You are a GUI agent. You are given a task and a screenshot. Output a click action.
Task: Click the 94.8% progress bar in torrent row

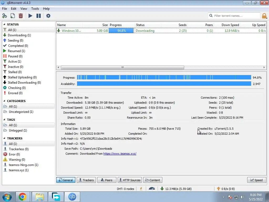(121, 31)
